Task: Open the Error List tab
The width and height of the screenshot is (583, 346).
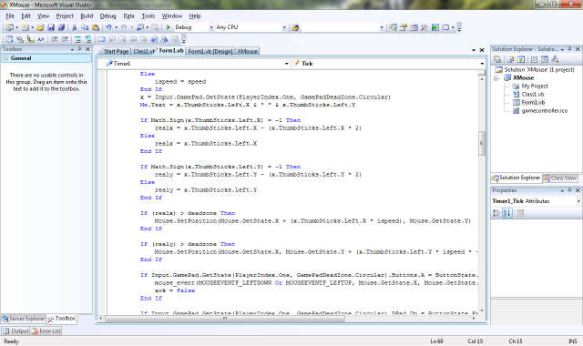Action: [x=46, y=331]
